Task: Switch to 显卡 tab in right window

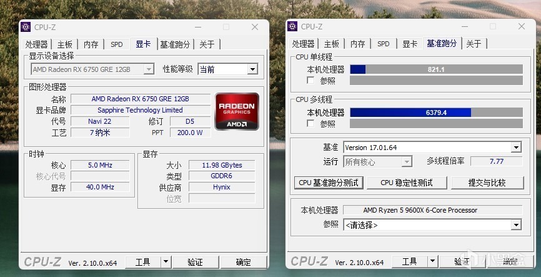Action: coord(410,44)
